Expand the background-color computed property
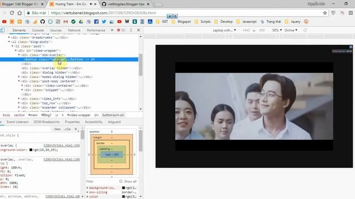355x199 pixels. point(88,188)
